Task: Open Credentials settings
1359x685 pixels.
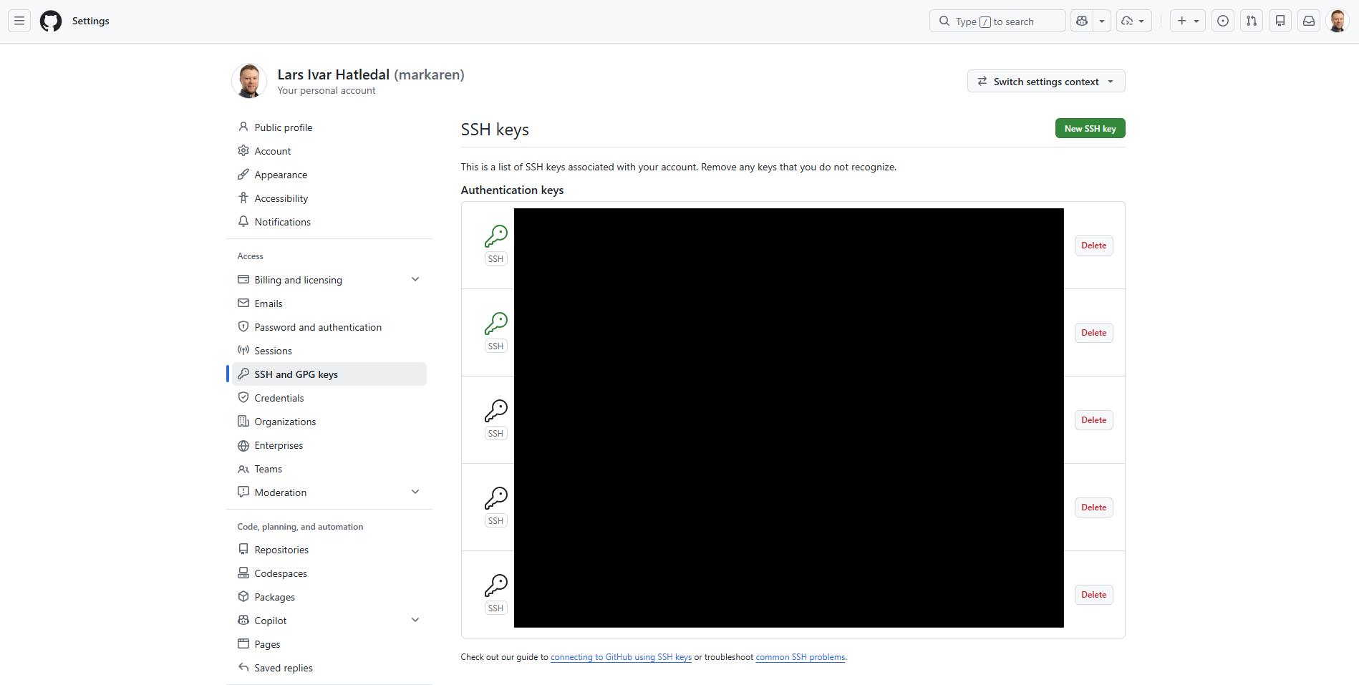Action: click(329, 398)
